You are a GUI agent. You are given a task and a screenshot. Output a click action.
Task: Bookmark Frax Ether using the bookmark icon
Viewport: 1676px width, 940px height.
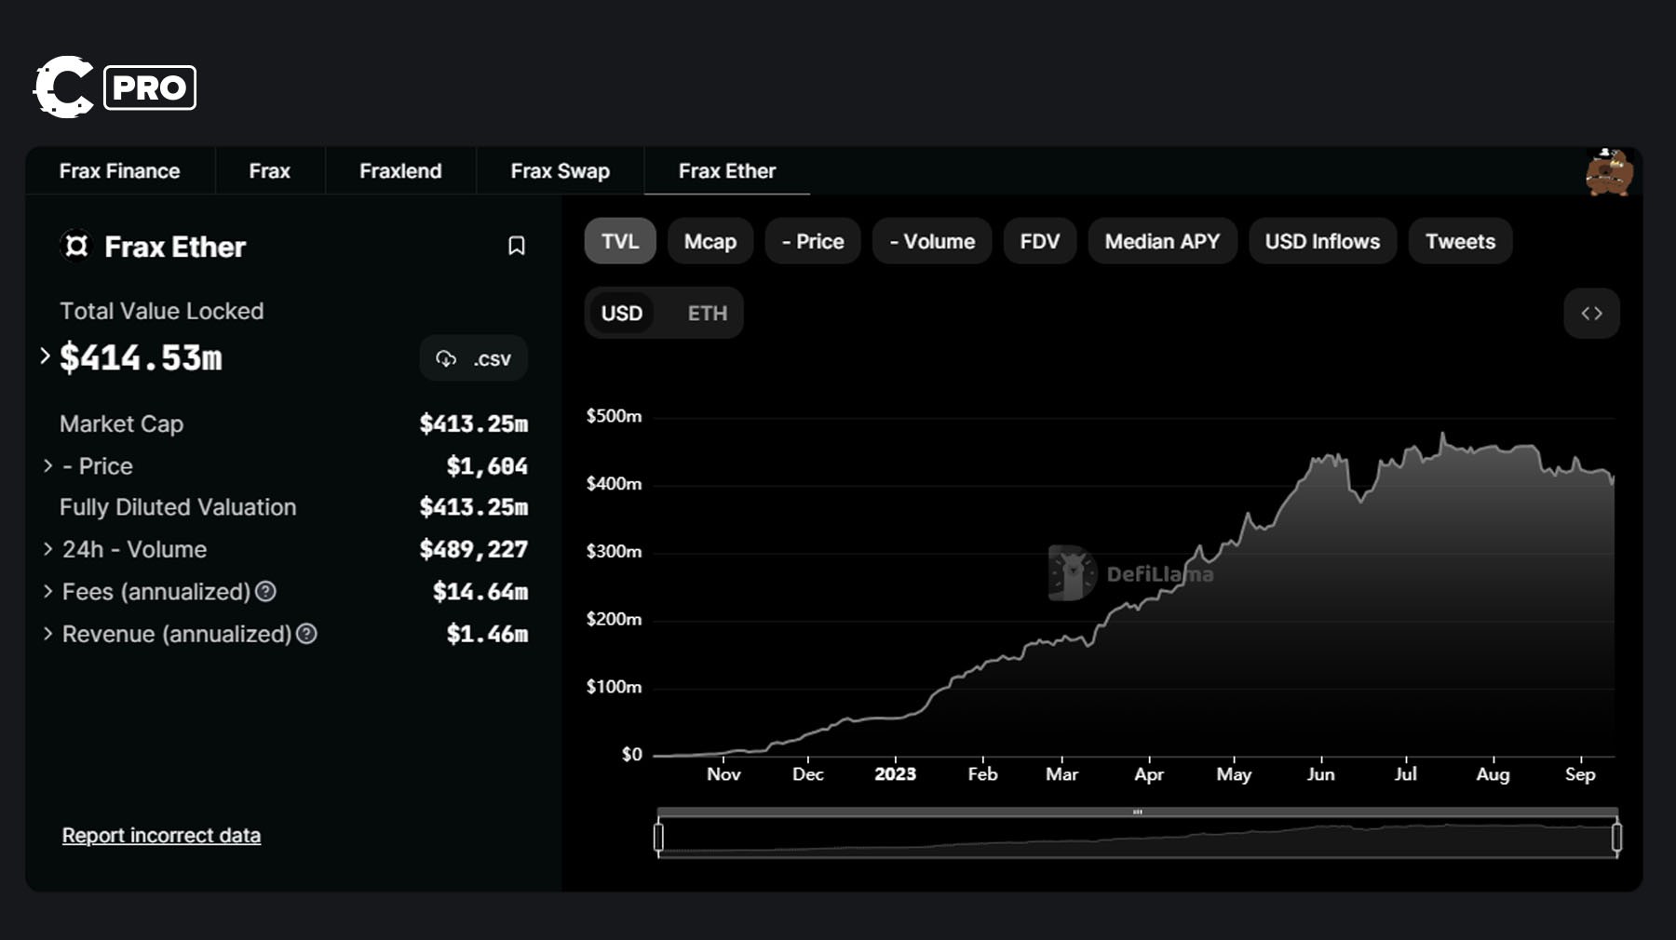coord(519,246)
